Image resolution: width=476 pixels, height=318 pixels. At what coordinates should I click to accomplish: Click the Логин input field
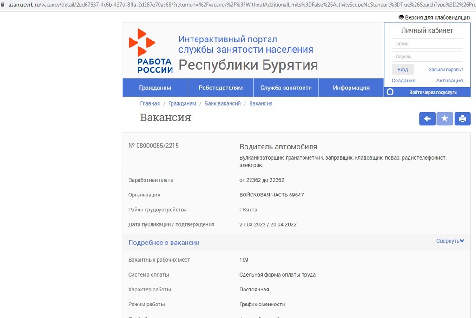coord(427,43)
